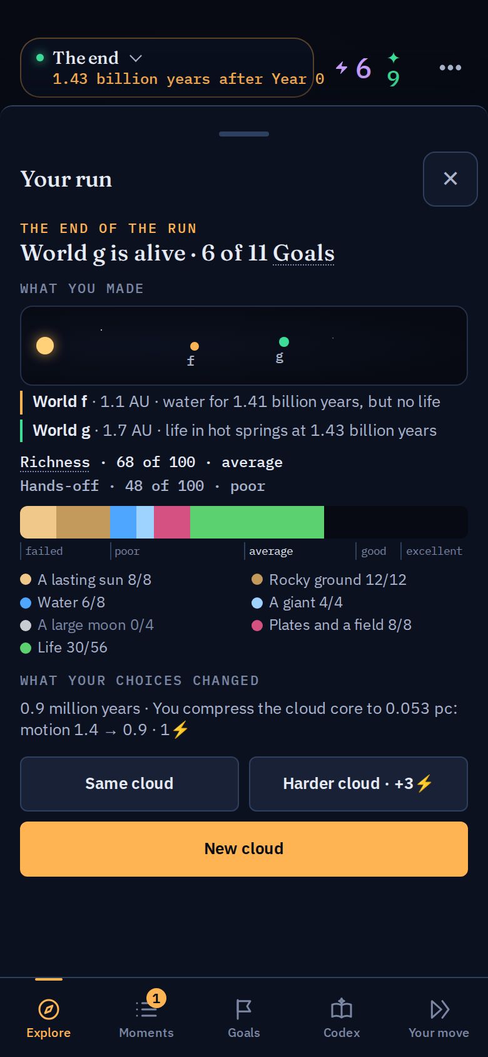Start again with Same cloud
The width and height of the screenshot is (488, 1057).
[130, 784]
